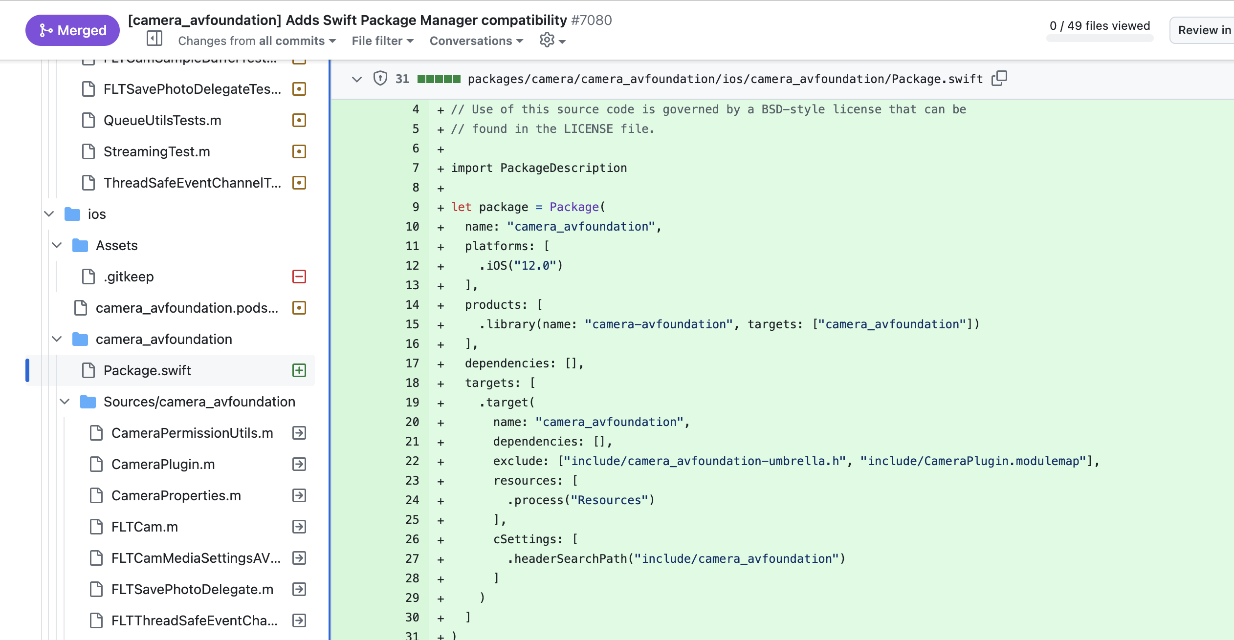Select StreamingTest.m in the file tree
This screenshot has height=640, width=1234.
click(156, 151)
